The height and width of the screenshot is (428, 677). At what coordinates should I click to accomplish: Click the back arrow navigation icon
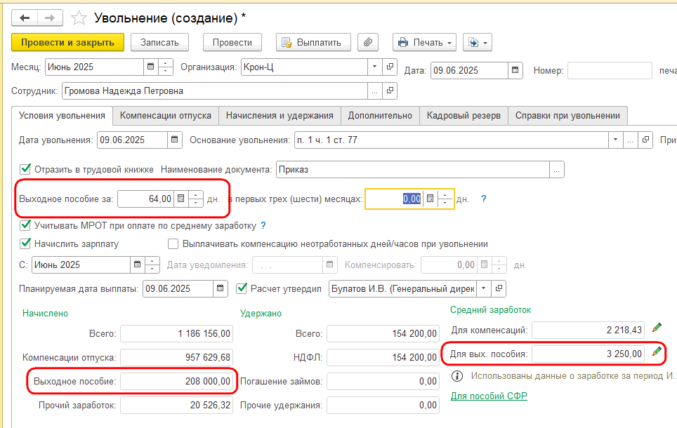pos(25,18)
